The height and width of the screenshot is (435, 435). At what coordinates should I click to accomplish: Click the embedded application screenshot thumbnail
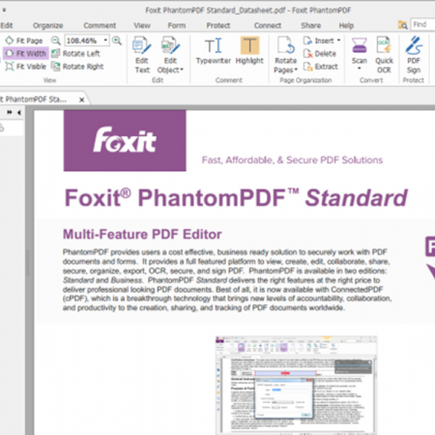pos(296,385)
